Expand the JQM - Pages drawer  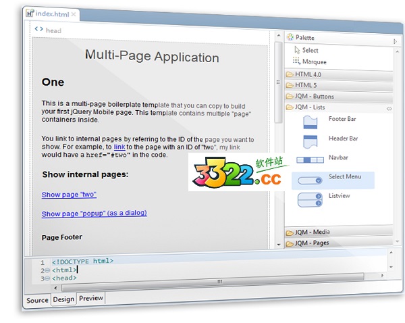tap(339, 243)
